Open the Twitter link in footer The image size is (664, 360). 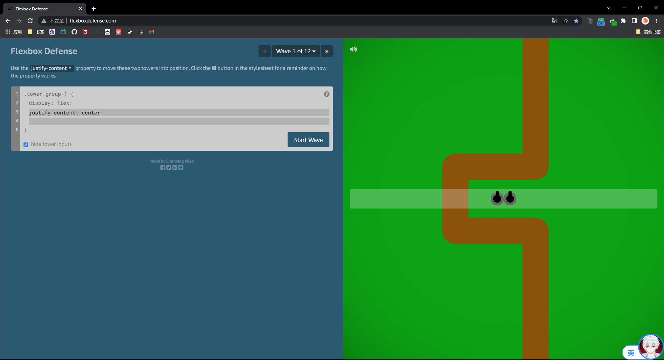[x=169, y=168]
